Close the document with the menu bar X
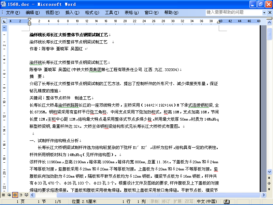Viewport: 273px width, 205px height. [270, 13]
